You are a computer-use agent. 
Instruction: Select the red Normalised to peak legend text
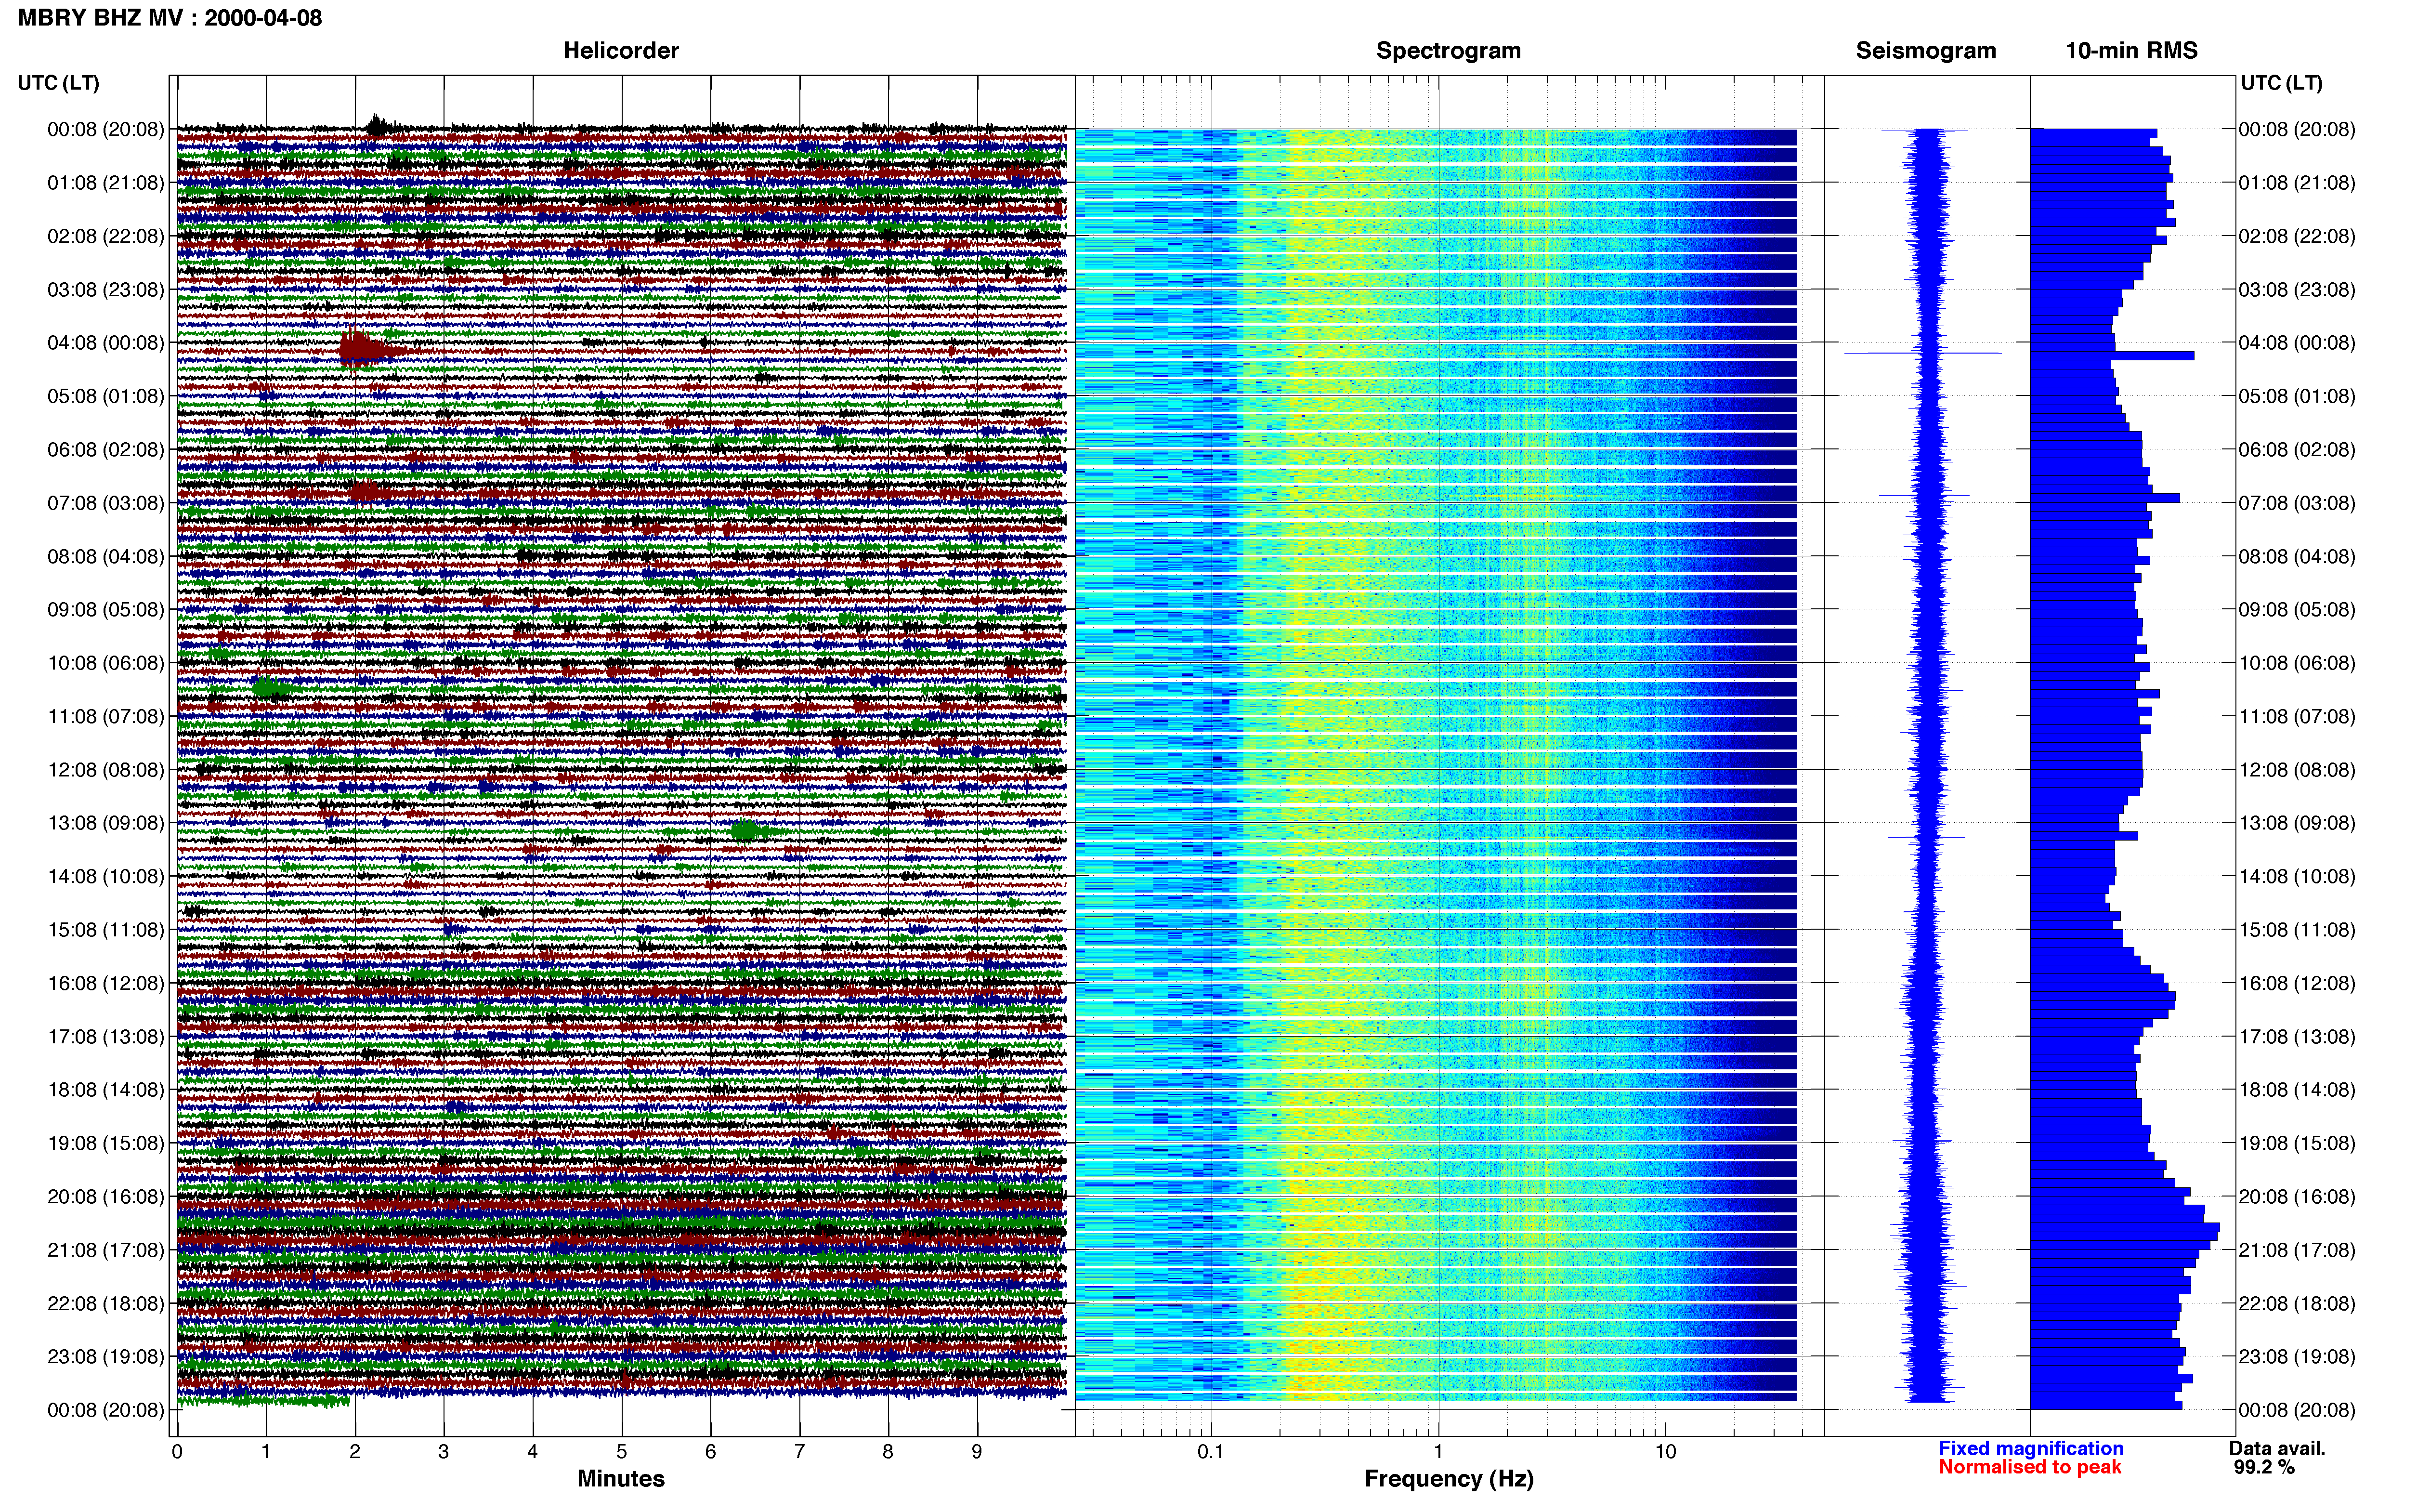(2029, 1467)
